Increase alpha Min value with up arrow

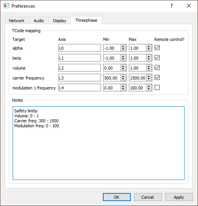coord(123,46)
